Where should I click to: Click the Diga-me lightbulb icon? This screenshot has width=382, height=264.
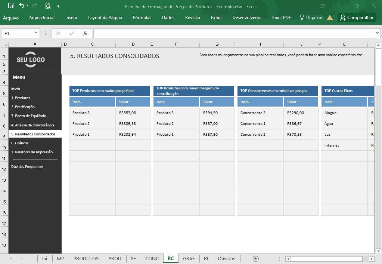click(x=302, y=17)
